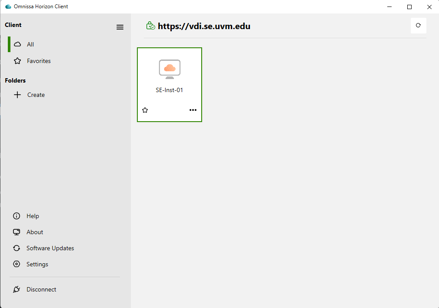Click the Help info icon
This screenshot has height=308, width=439.
coord(17,216)
